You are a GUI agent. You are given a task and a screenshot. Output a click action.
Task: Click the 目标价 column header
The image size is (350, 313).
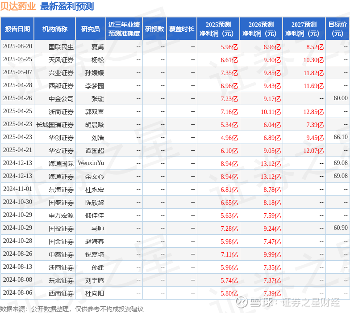[337, 29]
